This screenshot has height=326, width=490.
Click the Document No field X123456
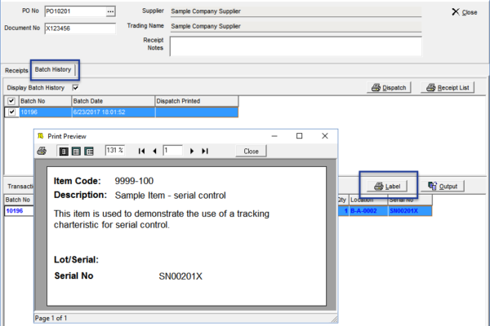coord(80,29)
